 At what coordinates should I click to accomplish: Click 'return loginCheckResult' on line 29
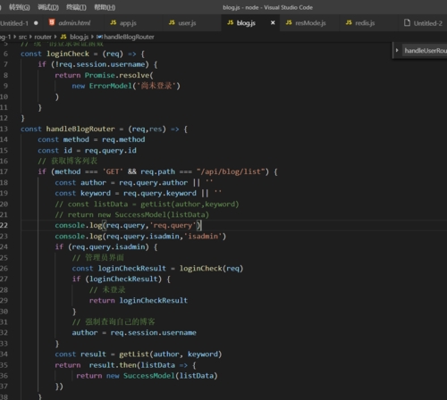tap(139, 301)
